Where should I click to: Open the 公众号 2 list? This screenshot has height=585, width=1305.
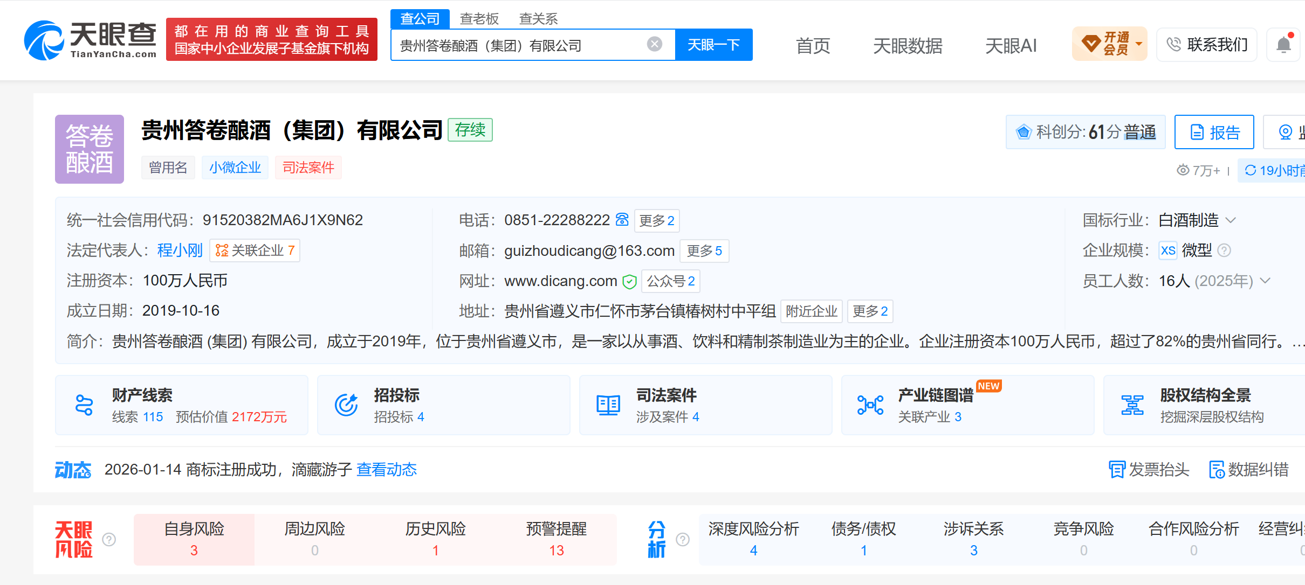(671, 281)
